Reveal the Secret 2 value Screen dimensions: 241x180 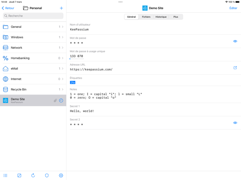235,123
